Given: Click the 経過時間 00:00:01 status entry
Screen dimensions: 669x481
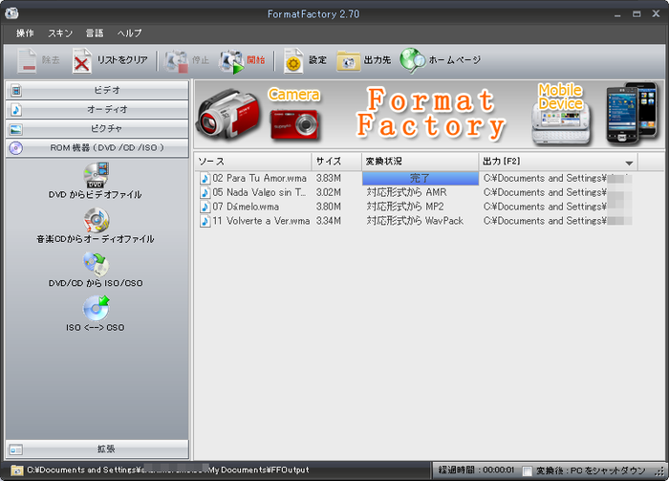Looking at the screenshot, I should point(476,470).
